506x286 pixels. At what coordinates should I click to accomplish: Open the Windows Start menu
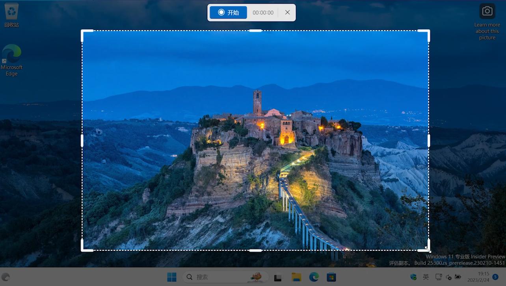coord(172,277)
